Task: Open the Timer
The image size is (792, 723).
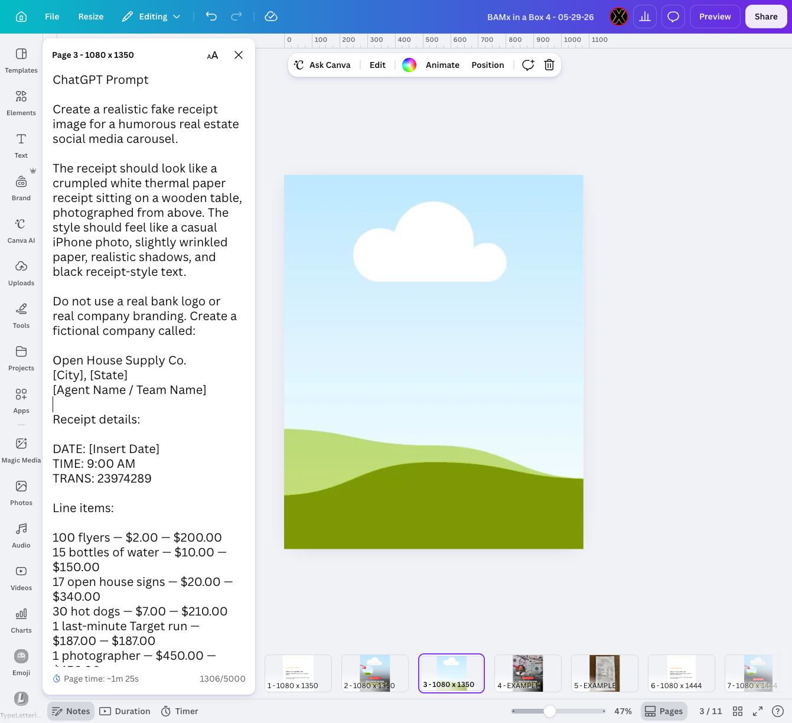Action: click(180, 711)
